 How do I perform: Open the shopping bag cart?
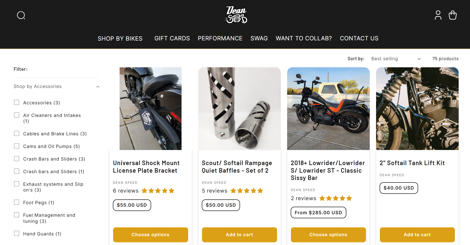[453, 15]
